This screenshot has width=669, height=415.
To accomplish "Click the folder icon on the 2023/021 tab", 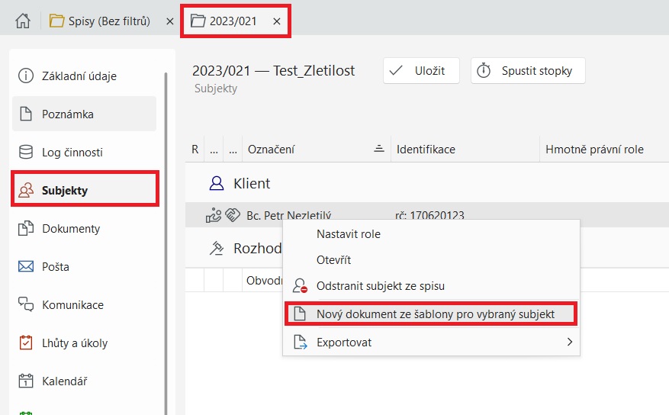I will click(x=198, y=21).
